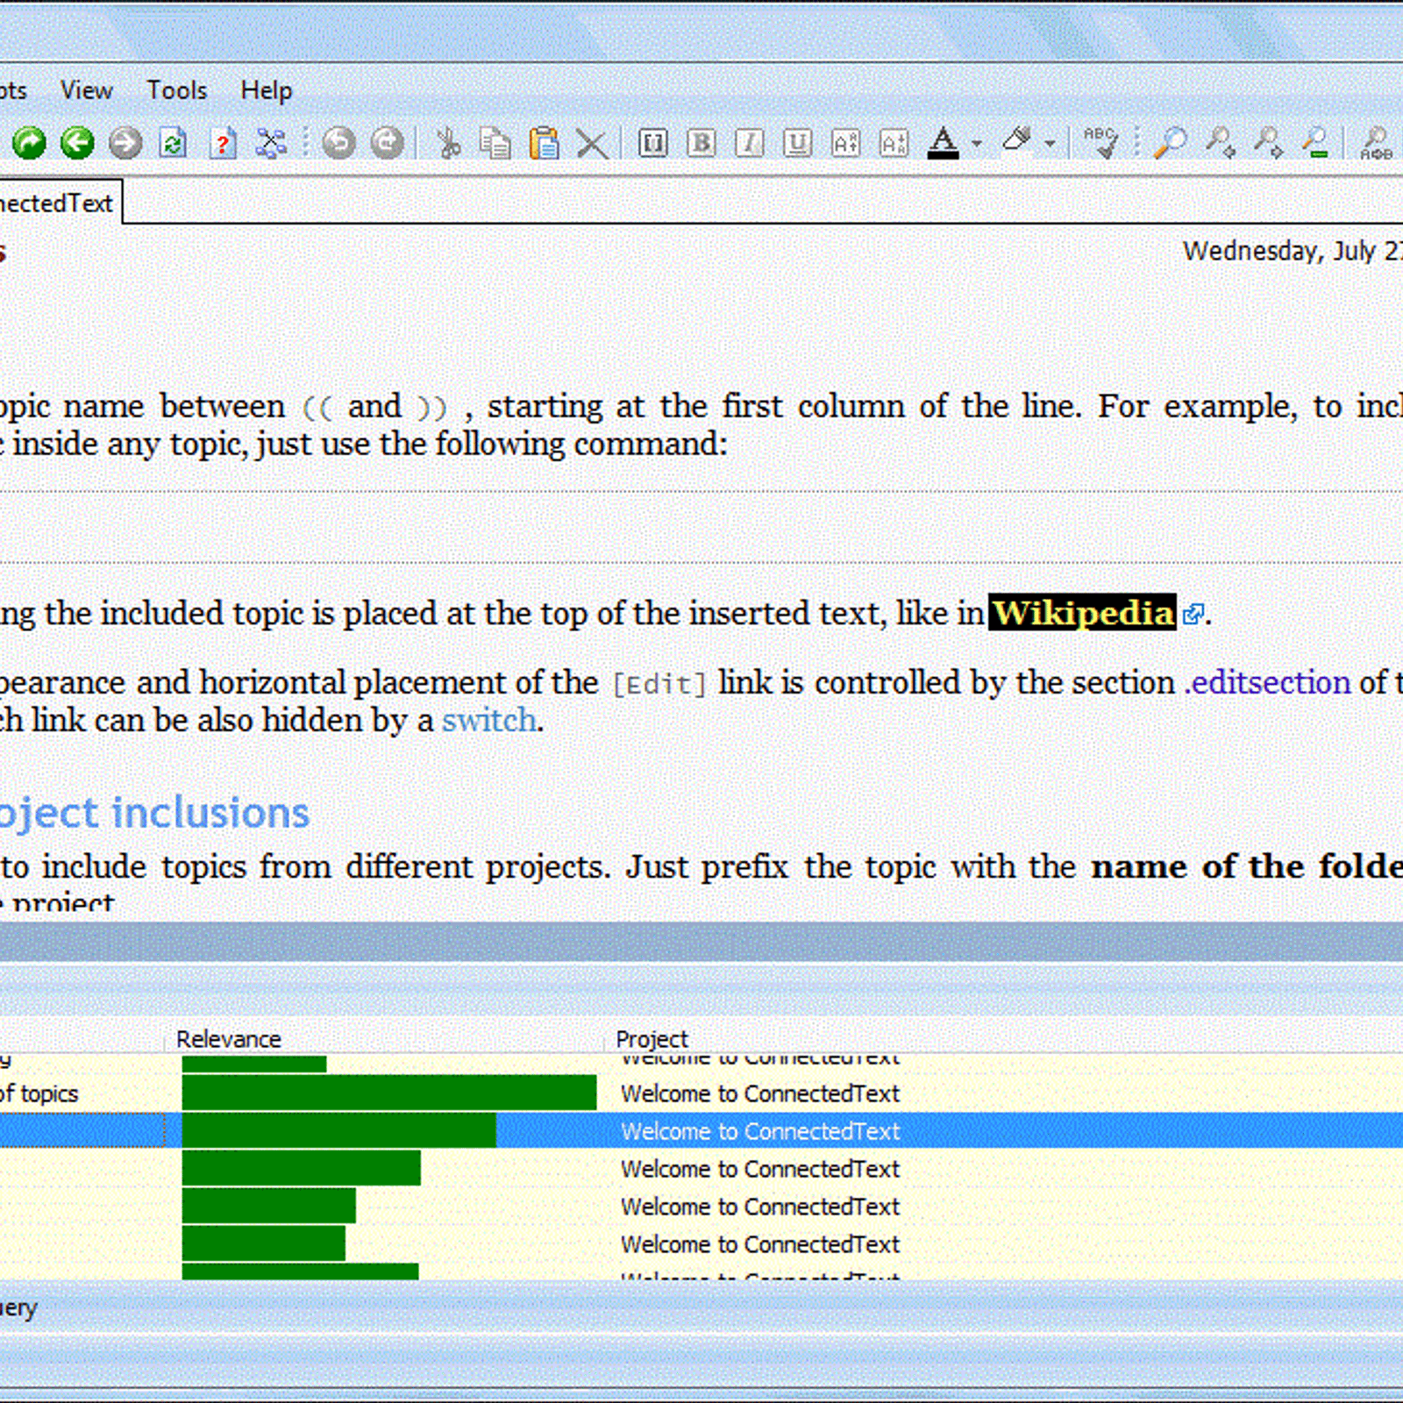Open the topic network graph icon
Image resolution: width=1403 pixels, height=1403 pixels.
[271, 142]
